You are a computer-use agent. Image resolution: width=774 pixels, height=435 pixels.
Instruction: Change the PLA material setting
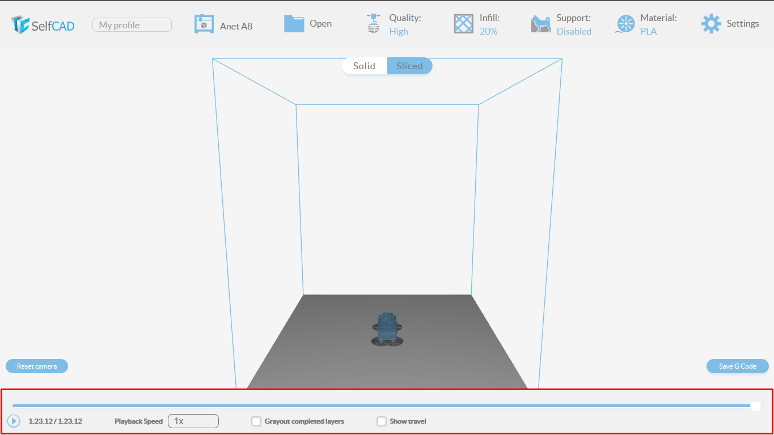pyautogui.click(x=649, y=32)
